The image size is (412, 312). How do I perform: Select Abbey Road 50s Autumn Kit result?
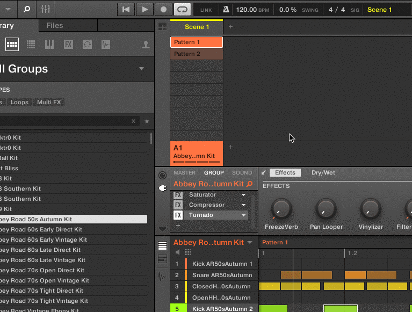(73, 219)
